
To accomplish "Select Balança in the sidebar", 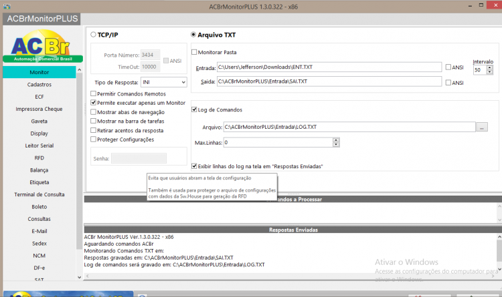I will 39,170.
